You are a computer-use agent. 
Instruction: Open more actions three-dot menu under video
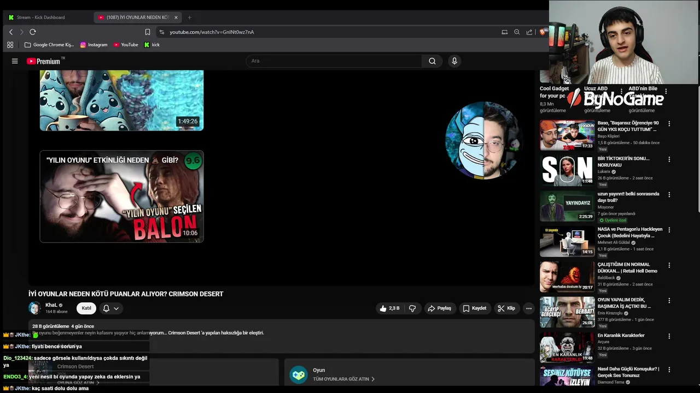click(x=528, y=308)
